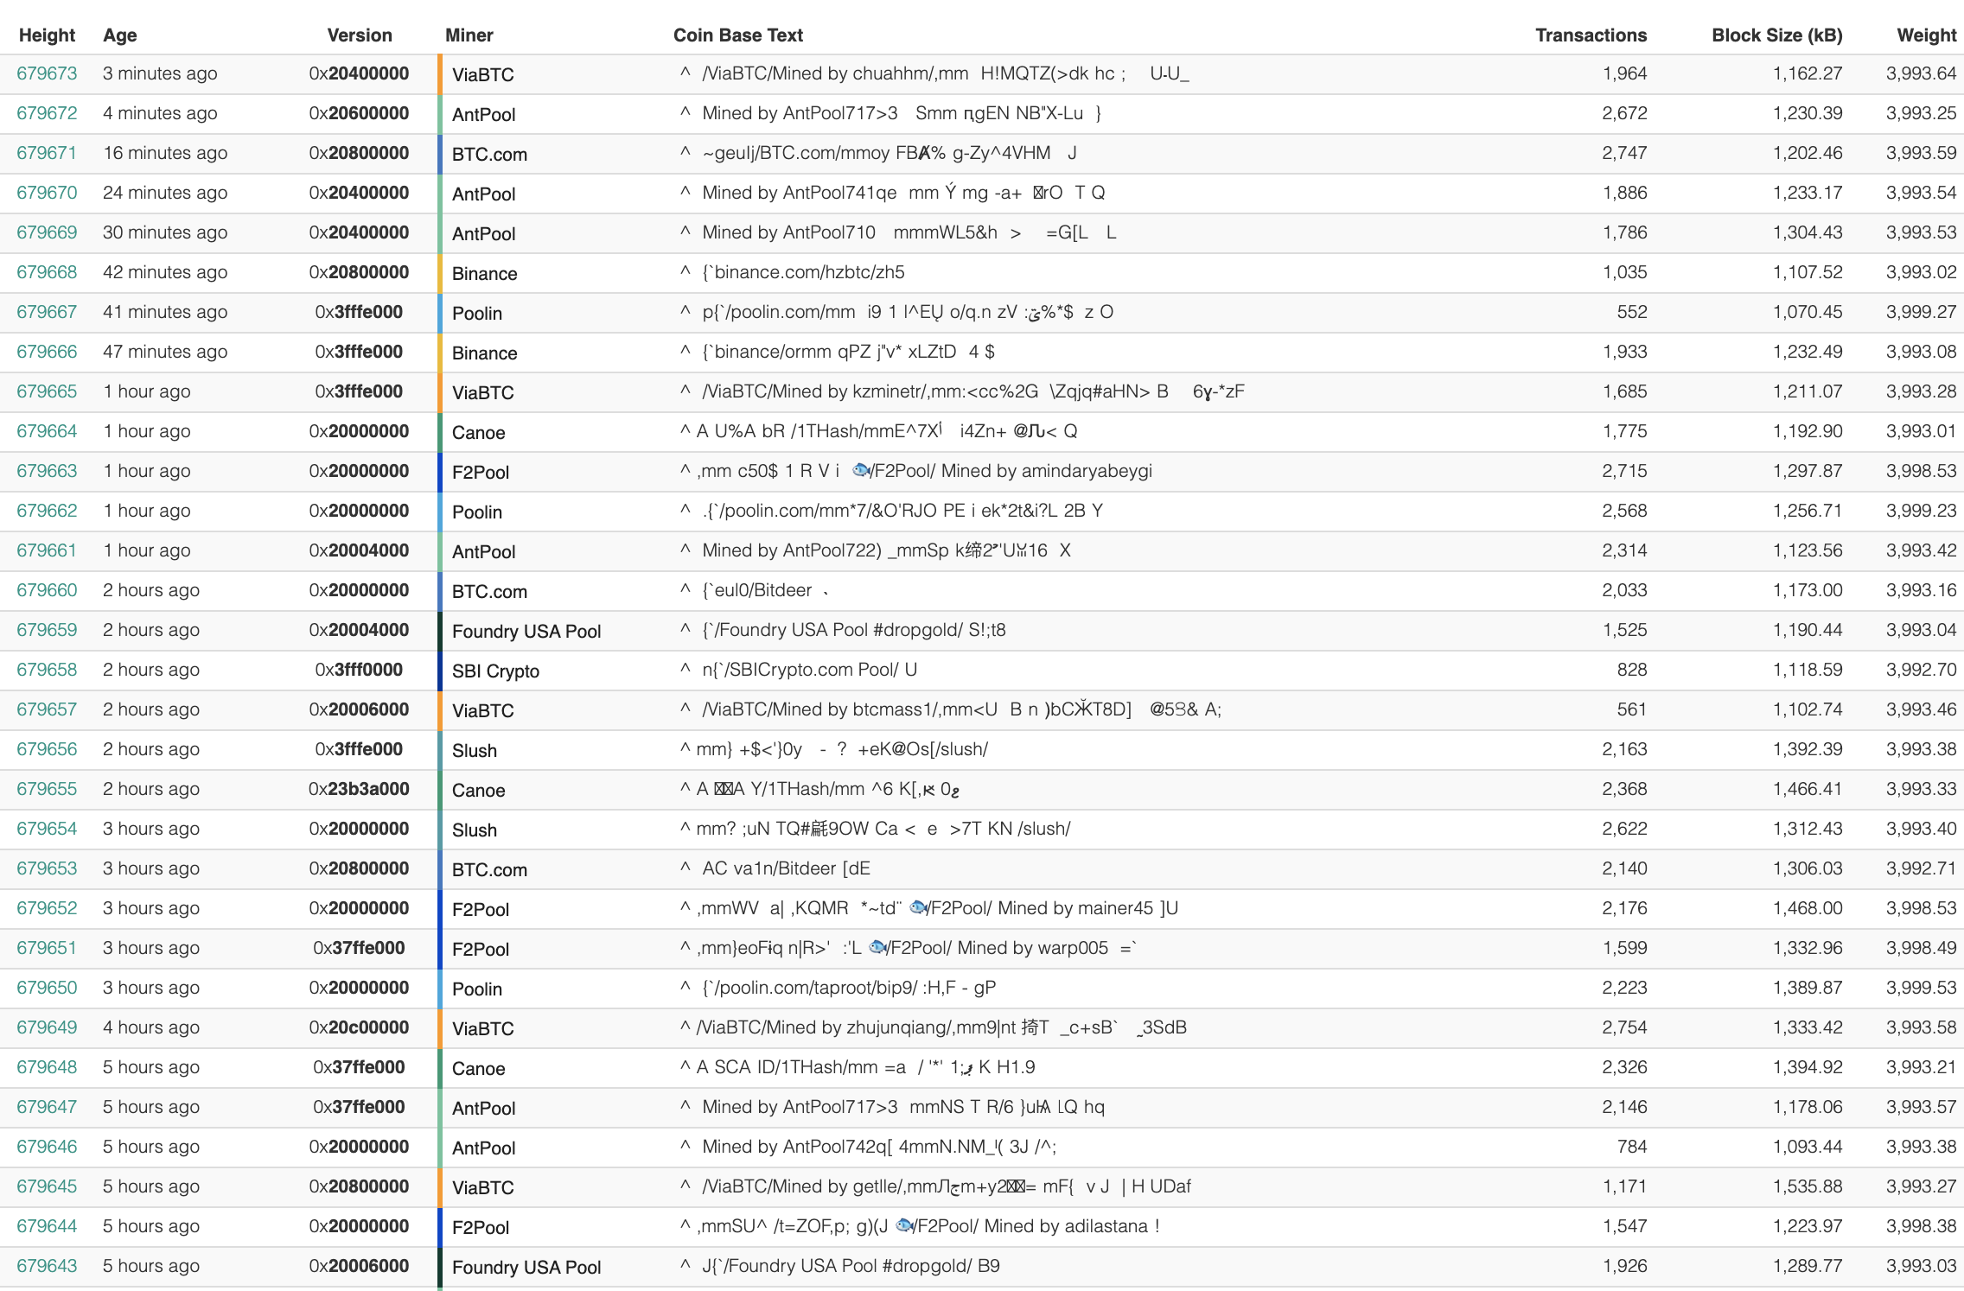Select SBI Crypto miner name

[x=495, y=671]
